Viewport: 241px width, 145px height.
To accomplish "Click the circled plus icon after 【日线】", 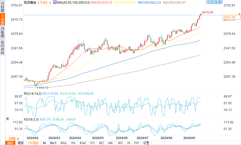I will coord(50,2).
